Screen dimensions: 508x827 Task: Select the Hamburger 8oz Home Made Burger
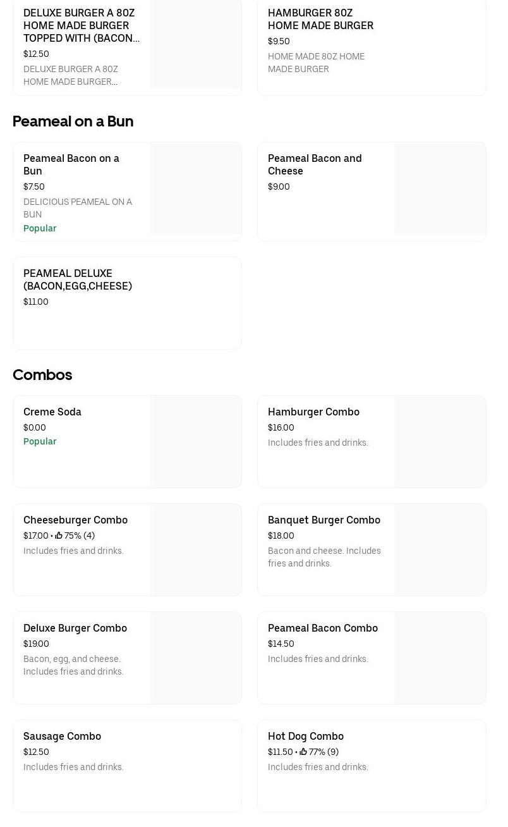coord(320,19)
